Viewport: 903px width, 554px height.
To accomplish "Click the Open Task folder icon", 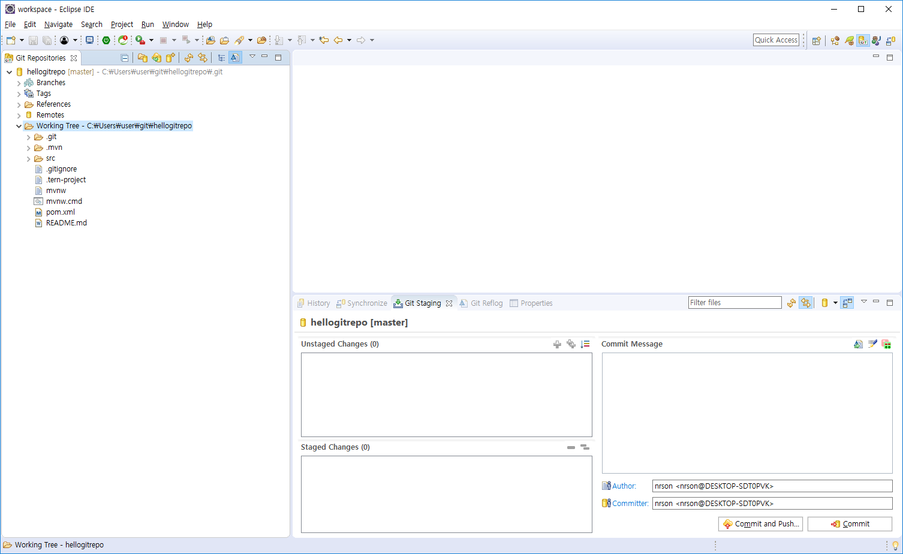I will click(x=224, y=40).
